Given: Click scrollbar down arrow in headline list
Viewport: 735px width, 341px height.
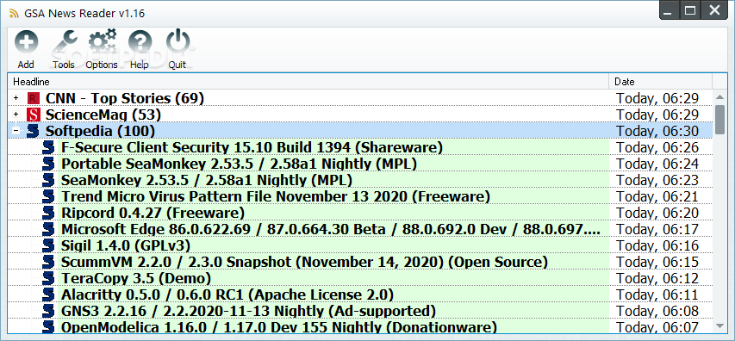Looking at the screenshot, I should point(719,325).
